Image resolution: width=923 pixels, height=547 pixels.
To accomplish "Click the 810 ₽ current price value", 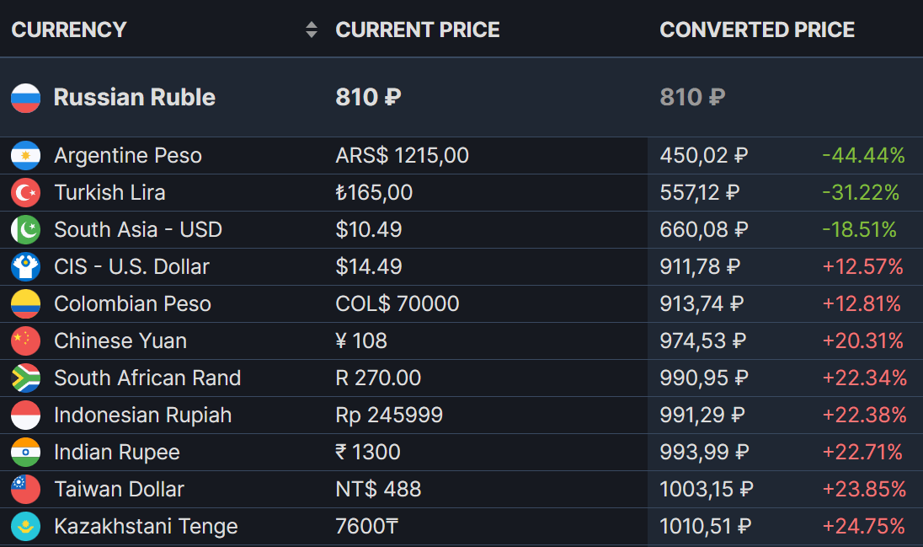I will (368, 97).
